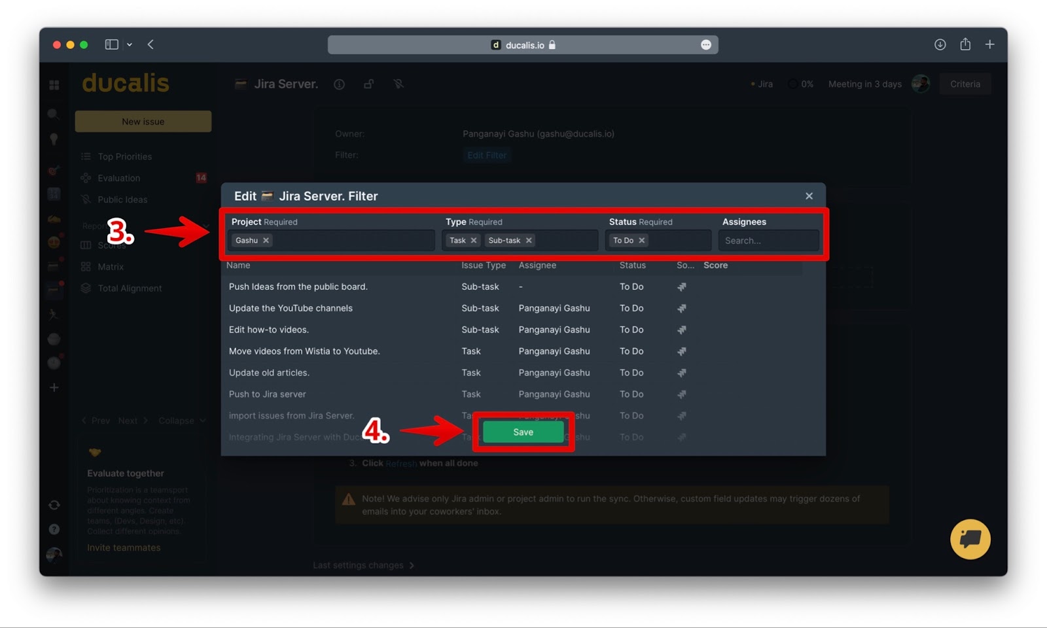Image resolution: width=1047 pixels, height=628 pixels.
Task: Go to Prev tip
Action: click(96, 421)
